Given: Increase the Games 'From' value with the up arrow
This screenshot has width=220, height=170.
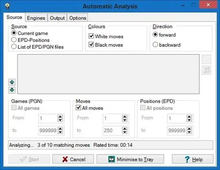Looking at the screenshot, I should pos(60,117).
